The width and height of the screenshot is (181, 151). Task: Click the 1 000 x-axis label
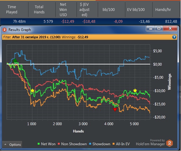[x=31, y=124]
